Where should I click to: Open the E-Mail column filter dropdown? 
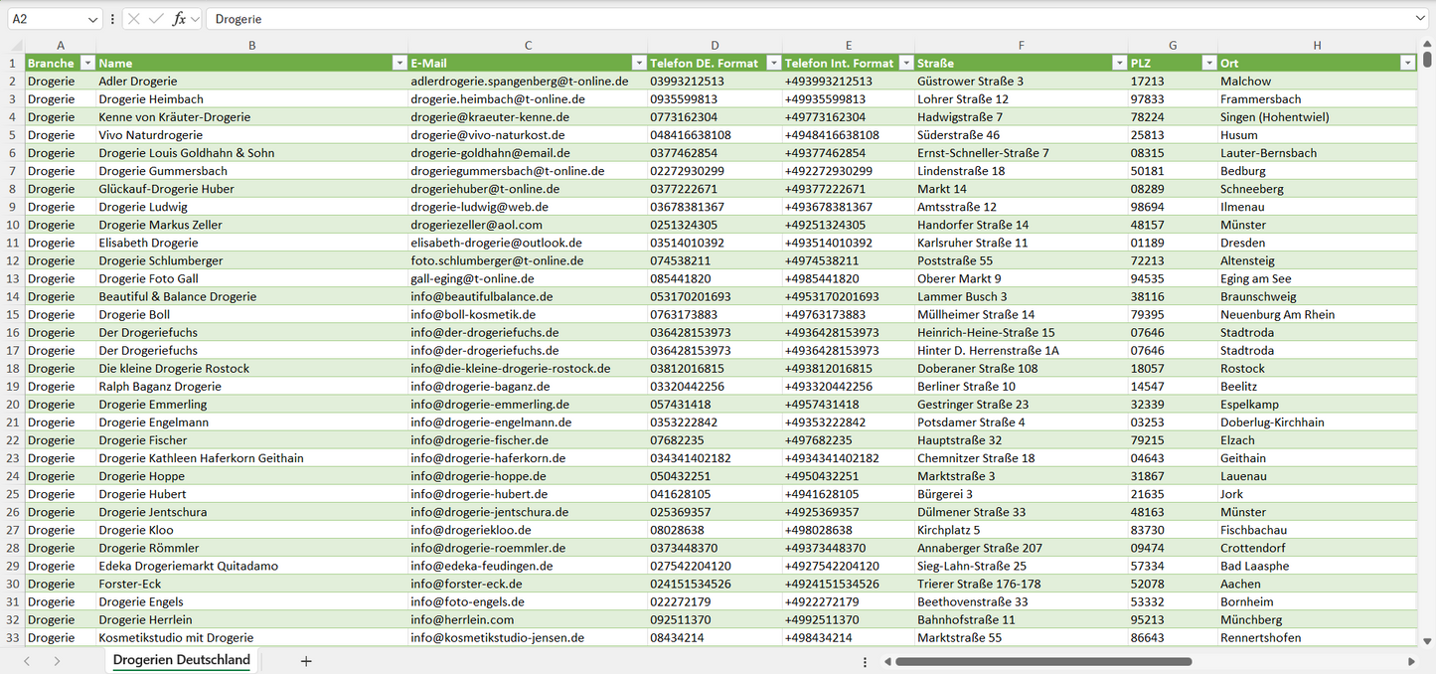(637, 63)
